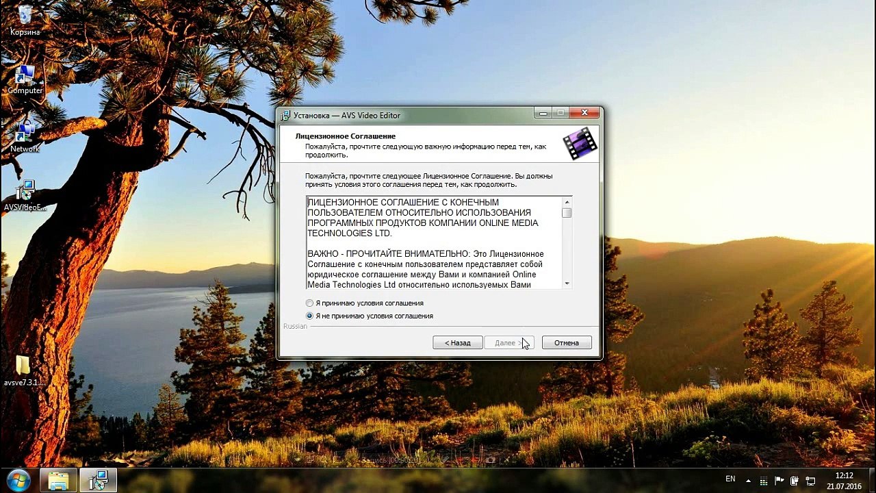Click the "Установка — AVS Video Editor" title text

point(347,115)
